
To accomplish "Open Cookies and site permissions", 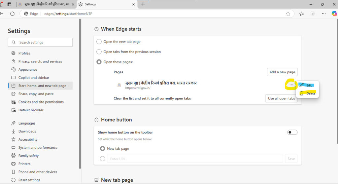I will (41, 102).
